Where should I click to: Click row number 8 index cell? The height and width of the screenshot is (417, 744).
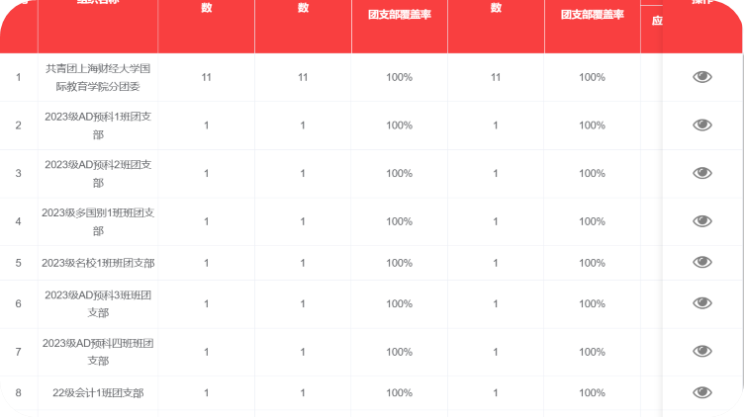point(18,393)
